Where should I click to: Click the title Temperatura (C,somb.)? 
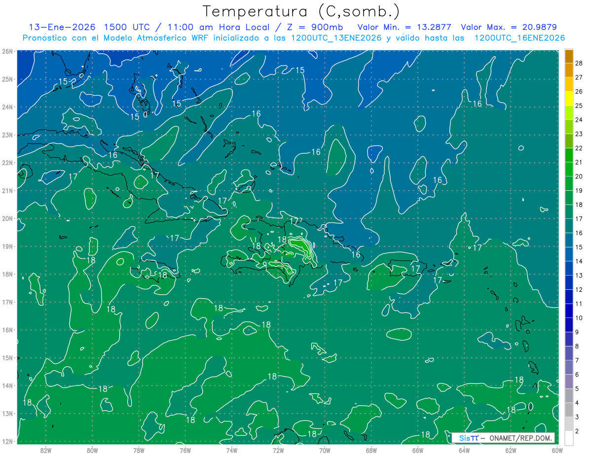coord(301,11)
